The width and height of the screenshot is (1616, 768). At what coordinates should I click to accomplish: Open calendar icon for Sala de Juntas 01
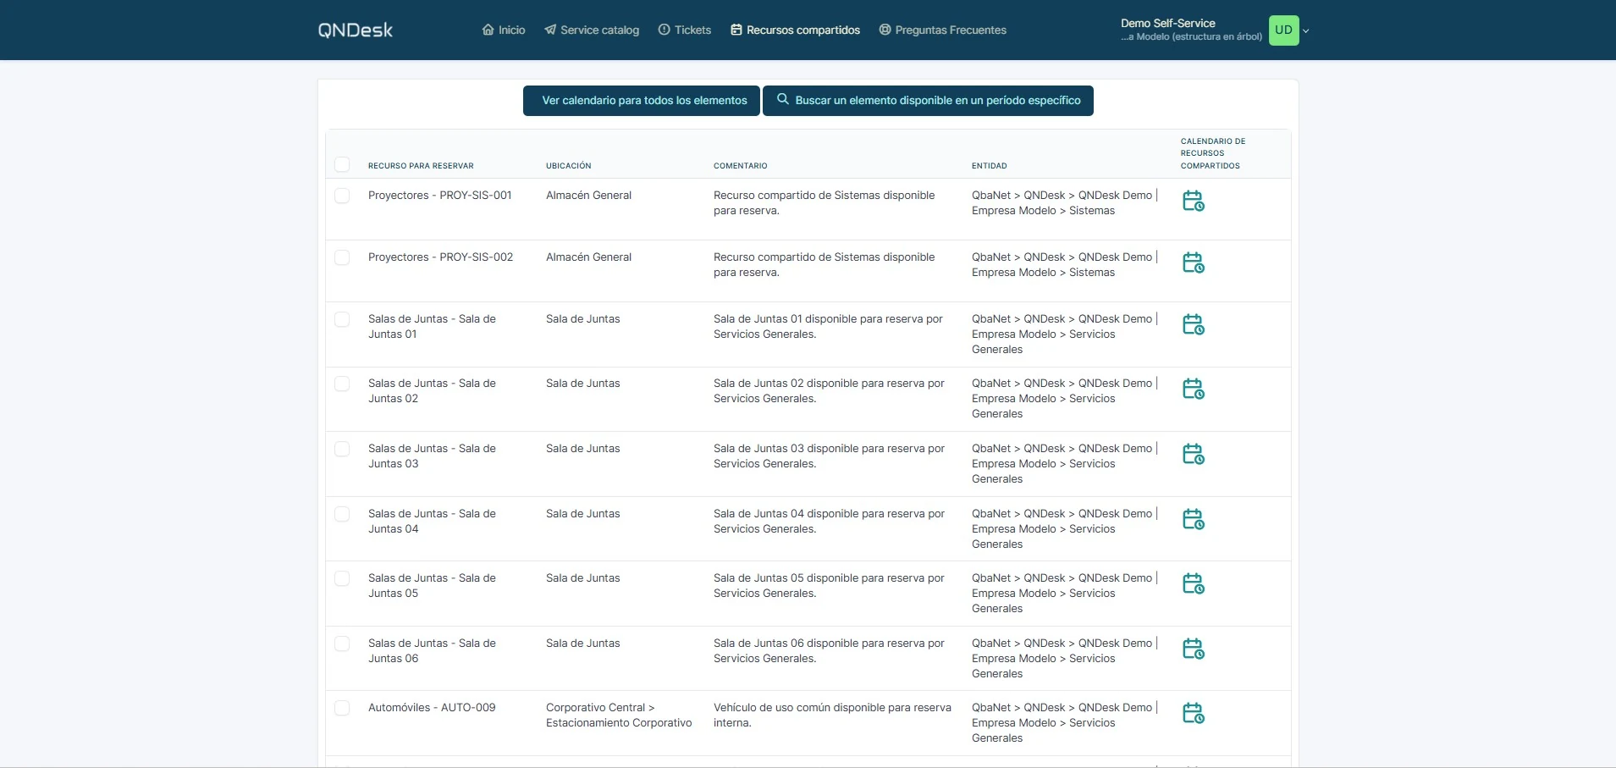click(x=1194, y=324)
